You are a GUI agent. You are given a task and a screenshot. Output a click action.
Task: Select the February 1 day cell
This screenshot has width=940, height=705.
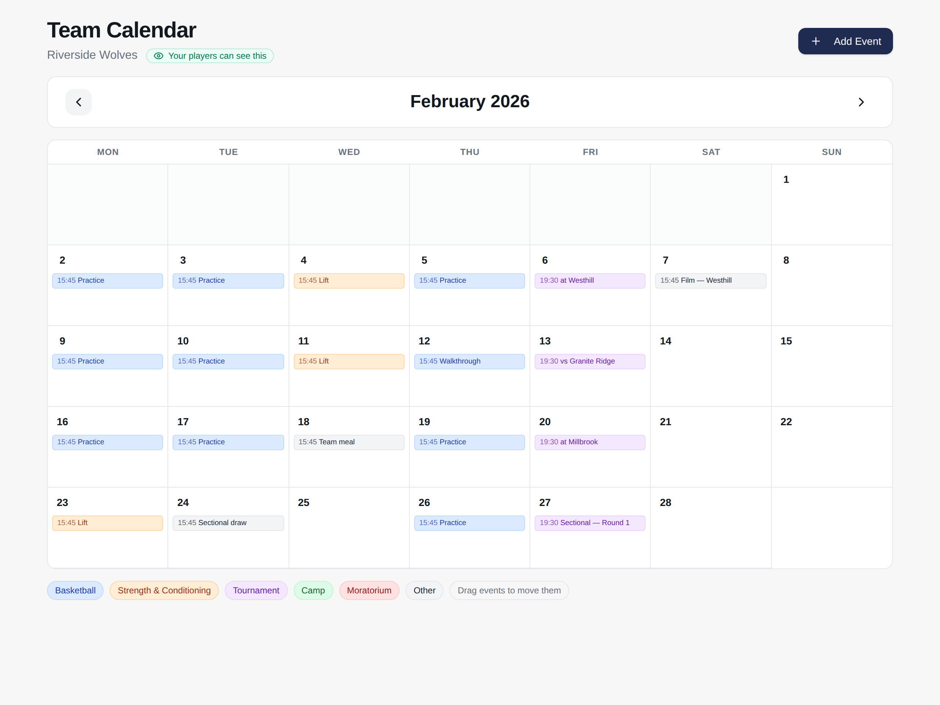(832, 205)
